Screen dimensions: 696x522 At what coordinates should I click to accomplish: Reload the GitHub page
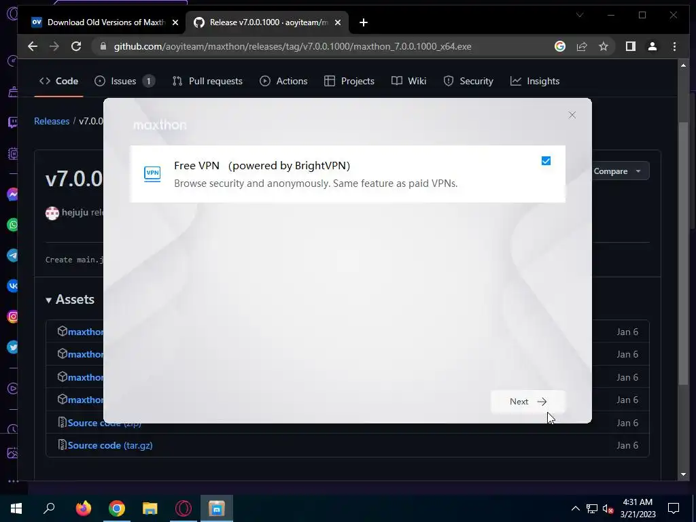(x=76, y=46)
